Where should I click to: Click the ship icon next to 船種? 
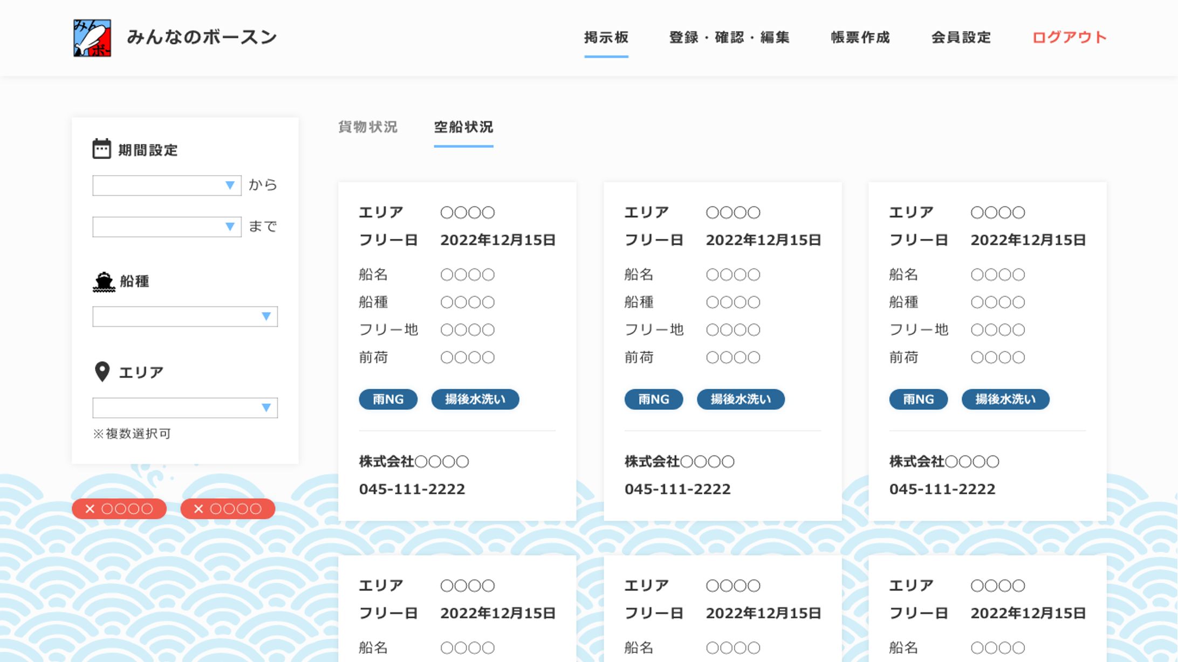click(x=104, y=281)
